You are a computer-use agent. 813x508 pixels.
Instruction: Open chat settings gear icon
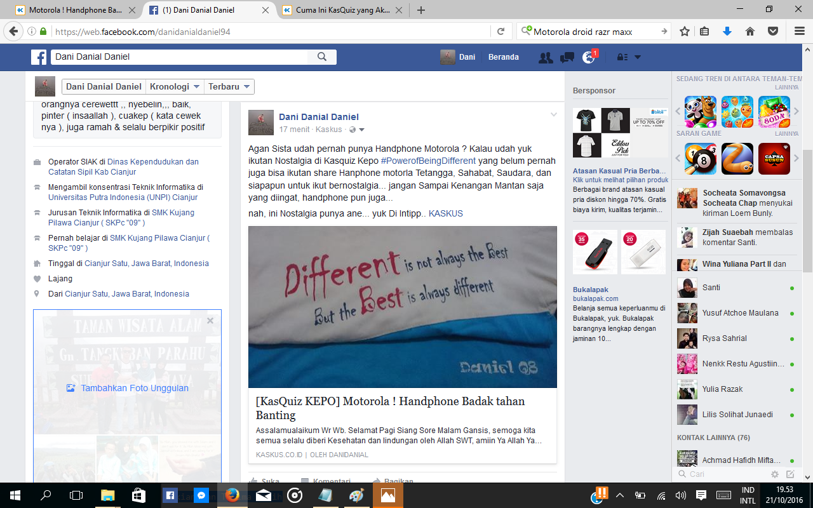(775, 474)
